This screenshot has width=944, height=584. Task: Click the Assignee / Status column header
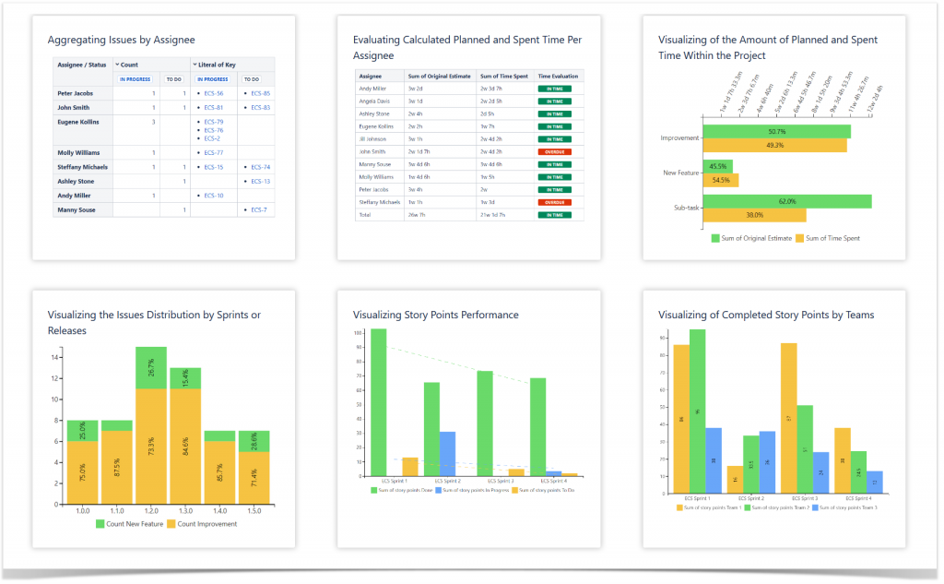coord(83,66)
